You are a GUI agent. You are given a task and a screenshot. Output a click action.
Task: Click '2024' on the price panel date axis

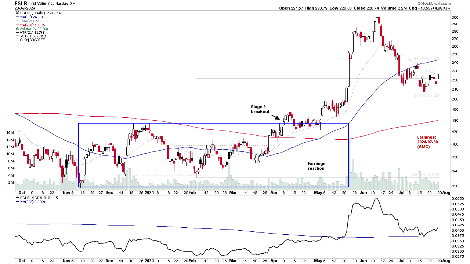pos(149,192)
